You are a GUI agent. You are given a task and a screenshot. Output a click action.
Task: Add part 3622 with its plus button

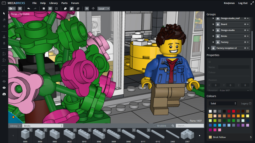[75, 130]
